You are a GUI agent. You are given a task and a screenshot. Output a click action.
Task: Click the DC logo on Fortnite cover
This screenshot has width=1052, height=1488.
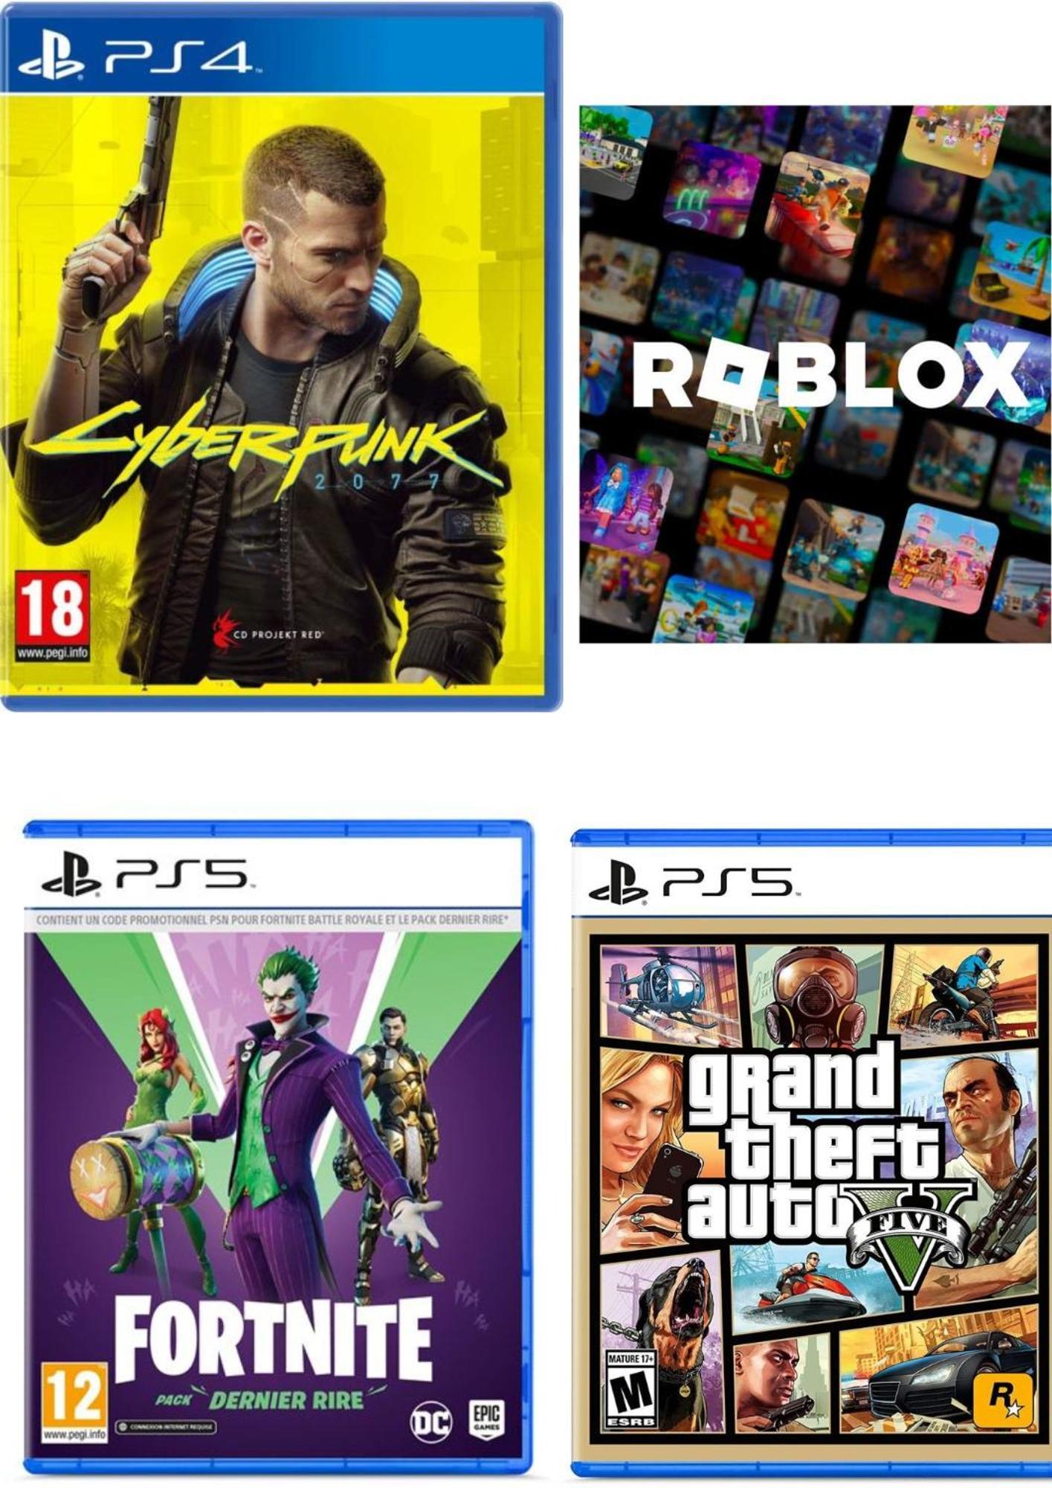point(432,1423)
